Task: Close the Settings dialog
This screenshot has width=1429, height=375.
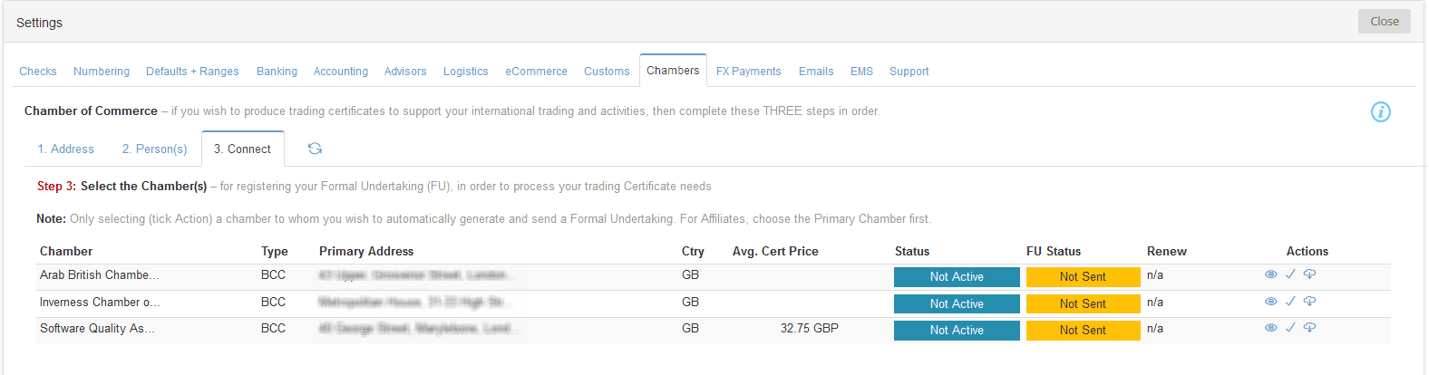Action: click(1385, 21)
